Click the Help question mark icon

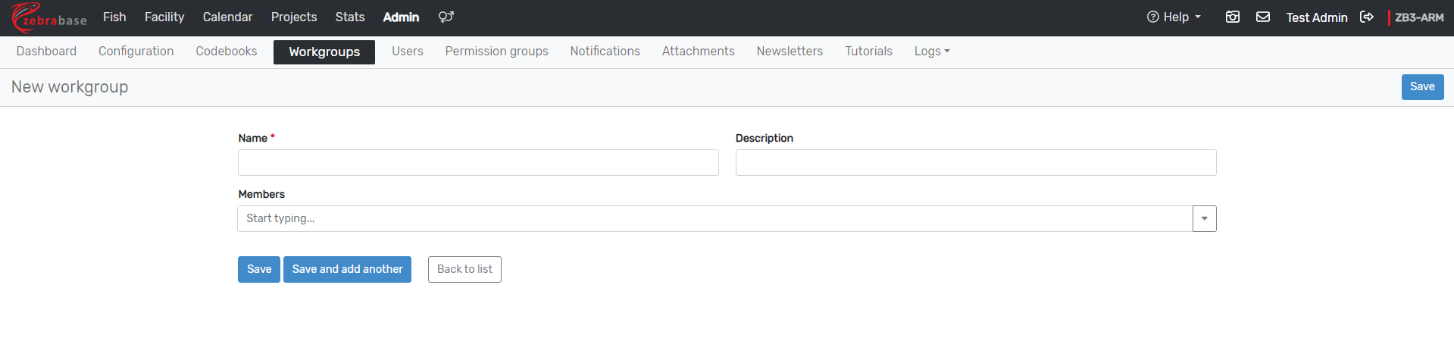(x=1152, y=17)
